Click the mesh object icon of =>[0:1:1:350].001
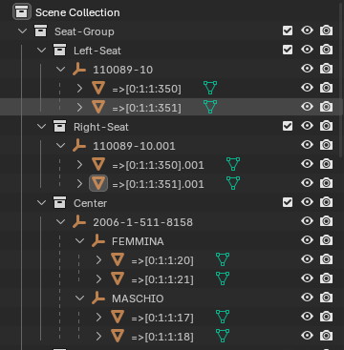Image resolution: width=344 pixels, height=350 pixels. (98, 164)
